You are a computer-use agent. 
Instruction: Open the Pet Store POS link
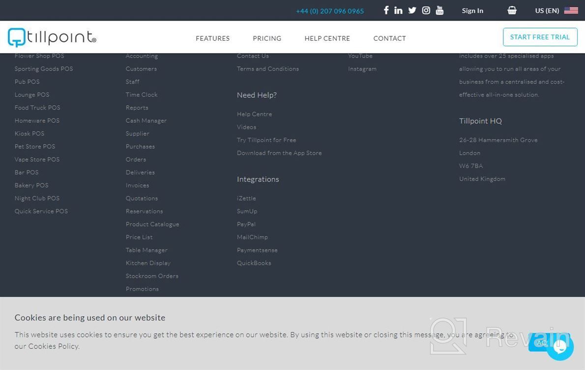coord(35,146)
